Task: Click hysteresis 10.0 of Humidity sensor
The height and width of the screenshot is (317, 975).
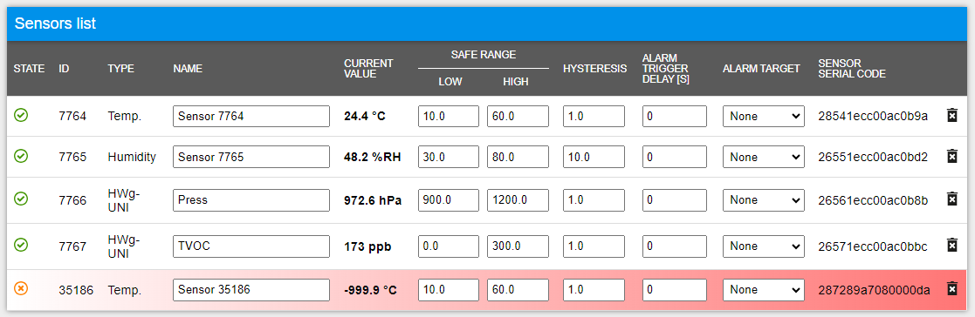Action: (x=594, y=158)
